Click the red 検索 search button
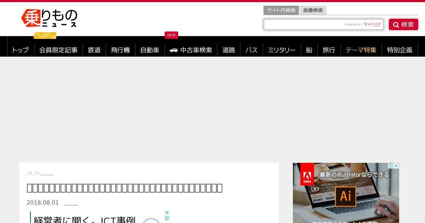The image size is (425, 223). (x=403, y=24)
